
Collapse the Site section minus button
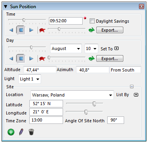tap(132, 87)
